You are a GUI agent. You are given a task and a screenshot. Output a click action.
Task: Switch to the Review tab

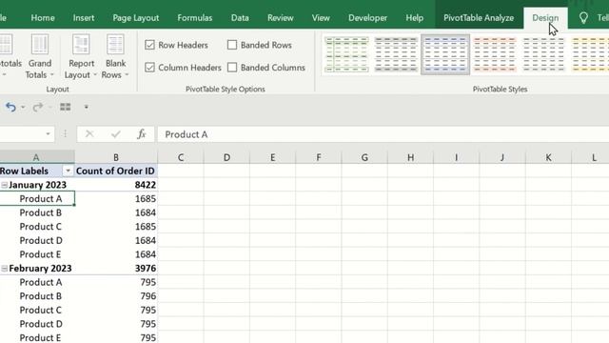(280, 18)
